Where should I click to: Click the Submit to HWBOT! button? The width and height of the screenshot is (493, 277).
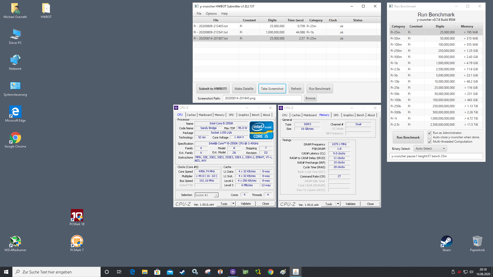[x=213, y=89]
